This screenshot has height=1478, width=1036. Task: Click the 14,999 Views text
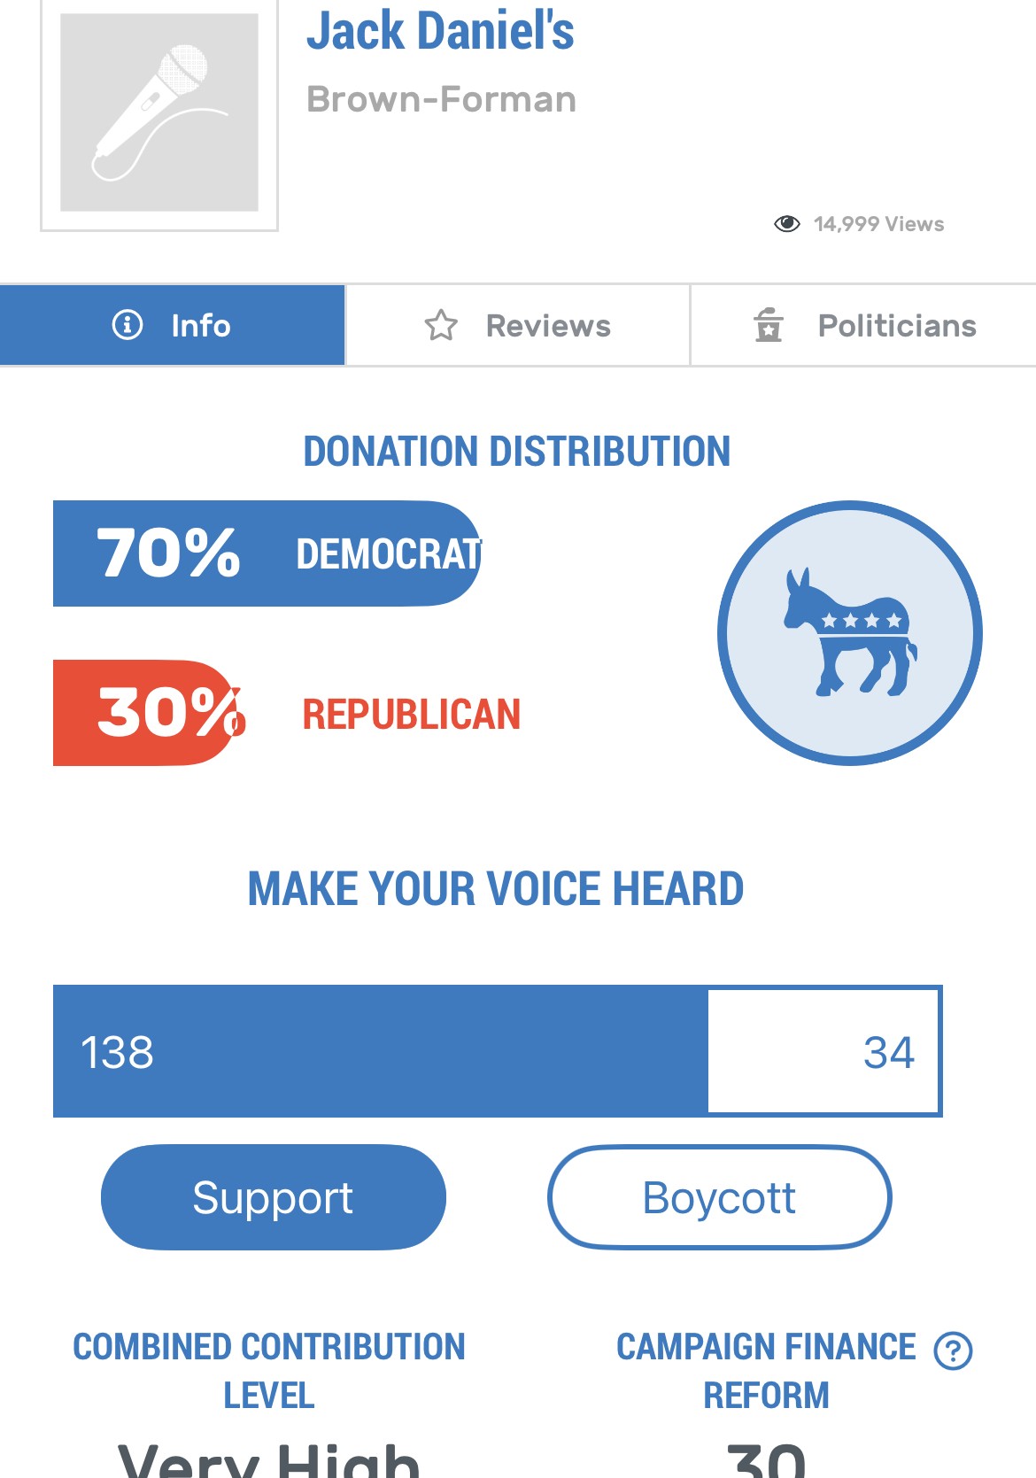pyautogui.click(x=879, y=224)
